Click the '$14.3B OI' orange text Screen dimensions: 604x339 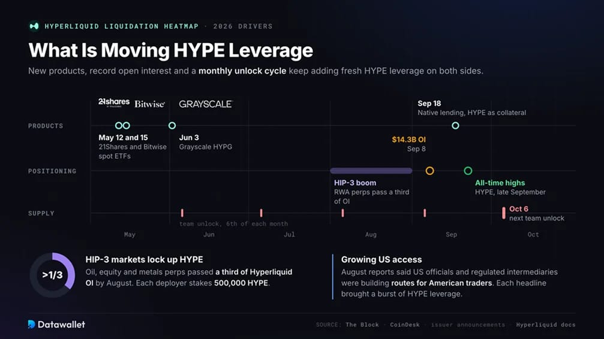pos(408,140)
